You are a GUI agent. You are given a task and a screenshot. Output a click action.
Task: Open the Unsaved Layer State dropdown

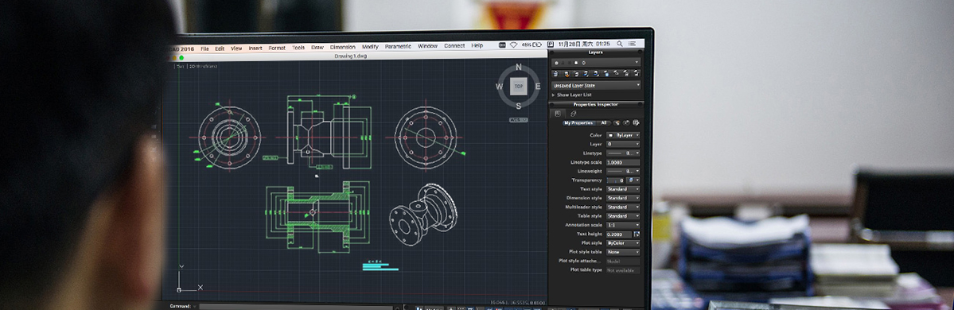coord(596,86)
